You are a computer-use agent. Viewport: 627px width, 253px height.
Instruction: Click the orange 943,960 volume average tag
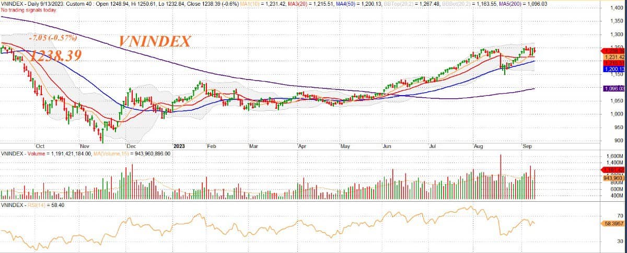click(614, 178)
